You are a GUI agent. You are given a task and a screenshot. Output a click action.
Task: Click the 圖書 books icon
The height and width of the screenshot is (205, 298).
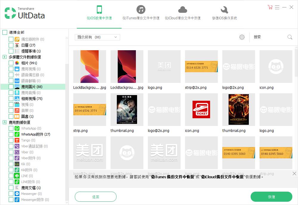pos(17,116)
